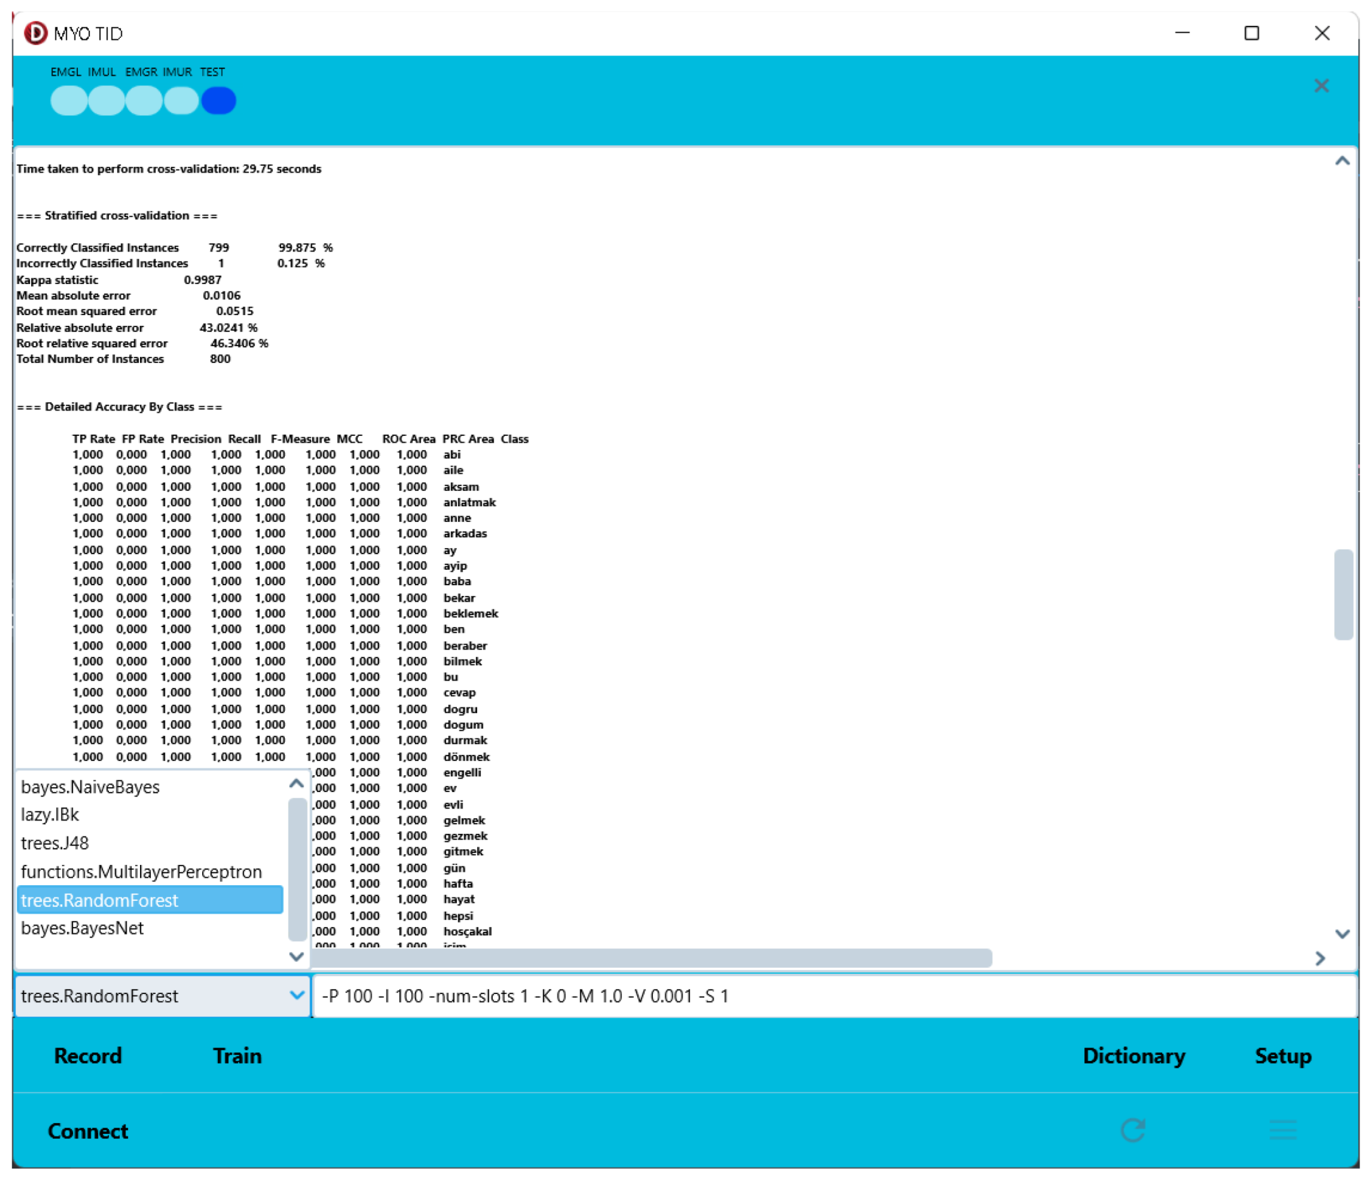Open the Setup button

1283,1056
